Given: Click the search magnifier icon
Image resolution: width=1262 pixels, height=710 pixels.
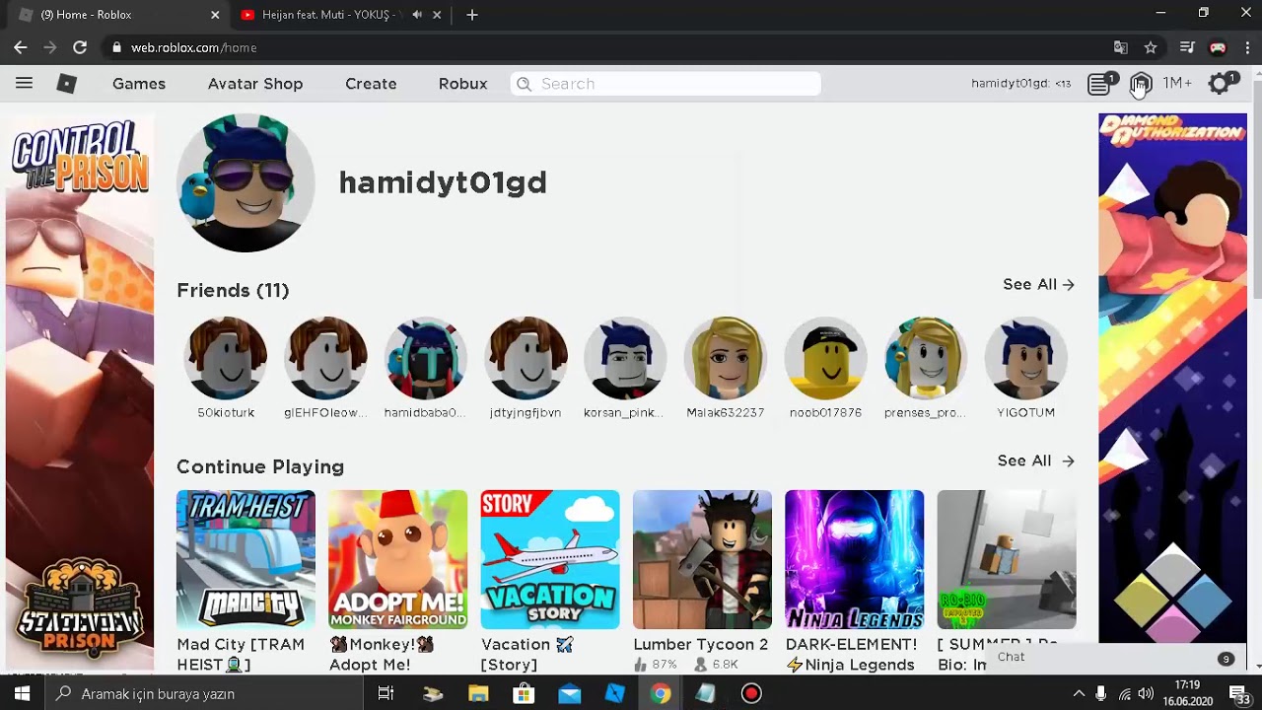Looking at the screenshot, I should click(x=525, y=84).
